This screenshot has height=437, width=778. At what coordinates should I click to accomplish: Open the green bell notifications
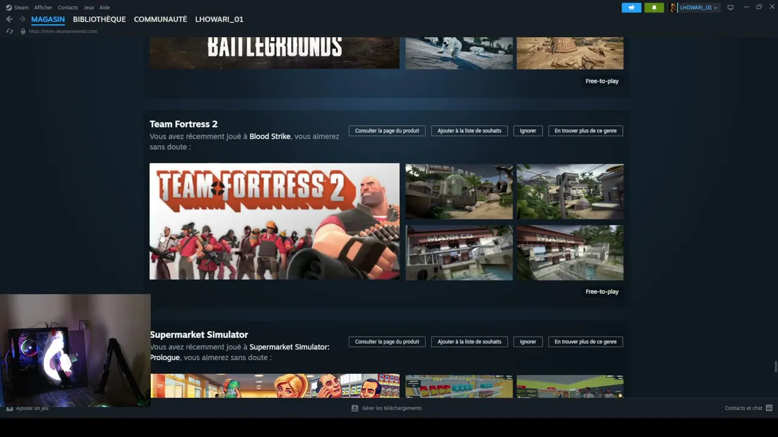tap(654, 7)
